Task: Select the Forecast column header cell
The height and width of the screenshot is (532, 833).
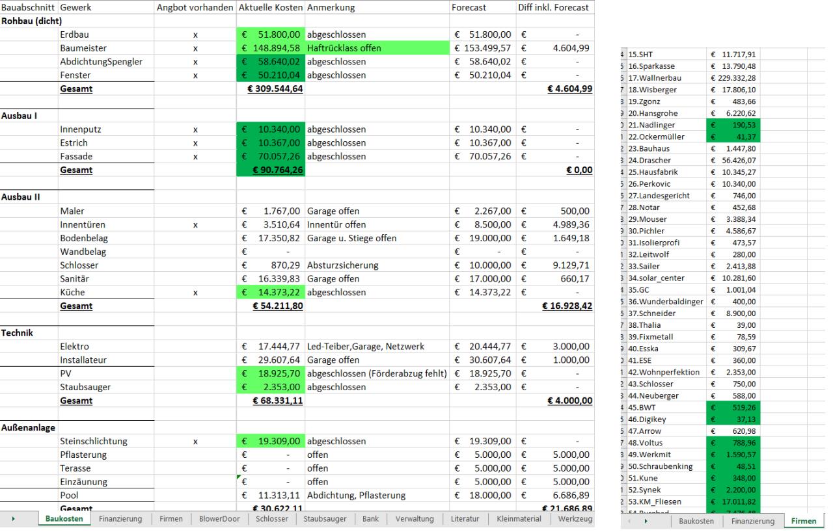Action: 484,7
